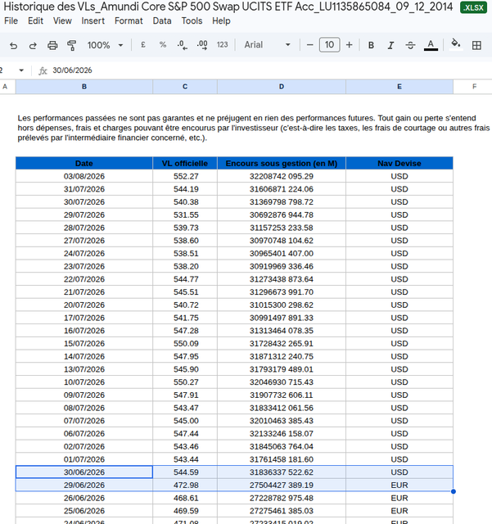Select the 03/08/2026 date cell
Screen dimensions: 492x524
(84, 176)
